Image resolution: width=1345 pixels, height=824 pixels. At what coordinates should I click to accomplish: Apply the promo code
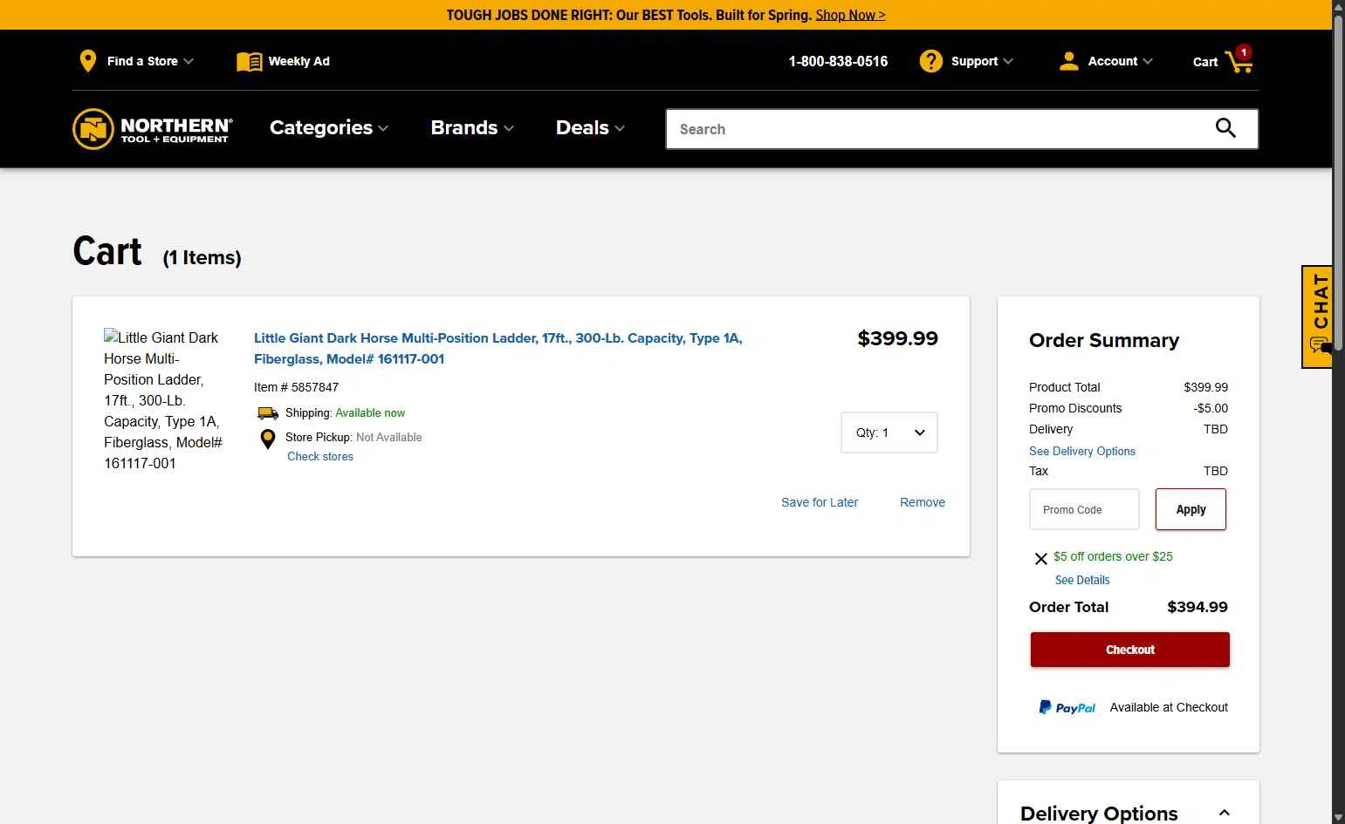(1191, 509)
